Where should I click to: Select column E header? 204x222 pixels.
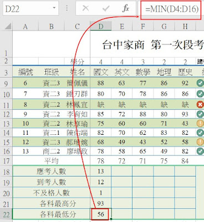coord(122,27)
